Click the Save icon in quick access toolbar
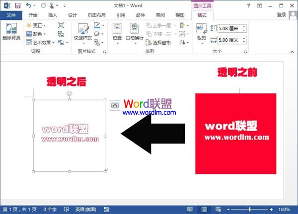298x214 pixels. click(18, 5)
